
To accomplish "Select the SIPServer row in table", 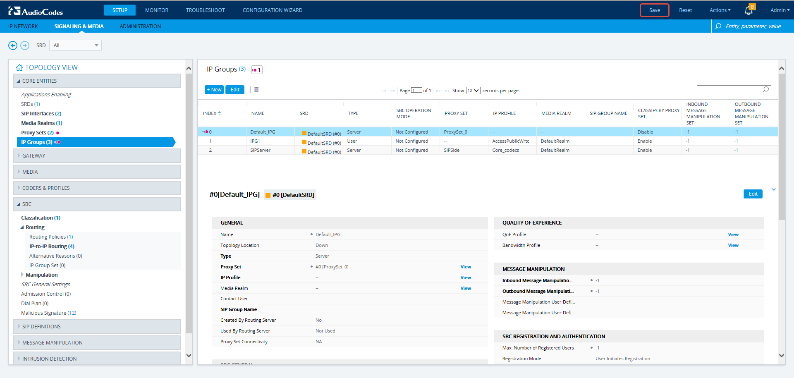I will pos(261,150).
